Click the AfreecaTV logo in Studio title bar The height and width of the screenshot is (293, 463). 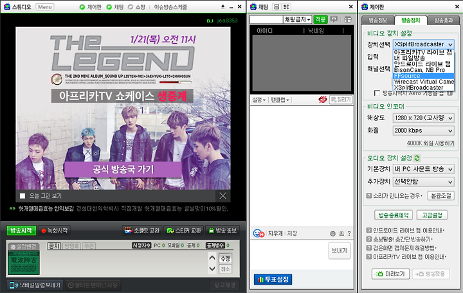click(x=6, y=6)
